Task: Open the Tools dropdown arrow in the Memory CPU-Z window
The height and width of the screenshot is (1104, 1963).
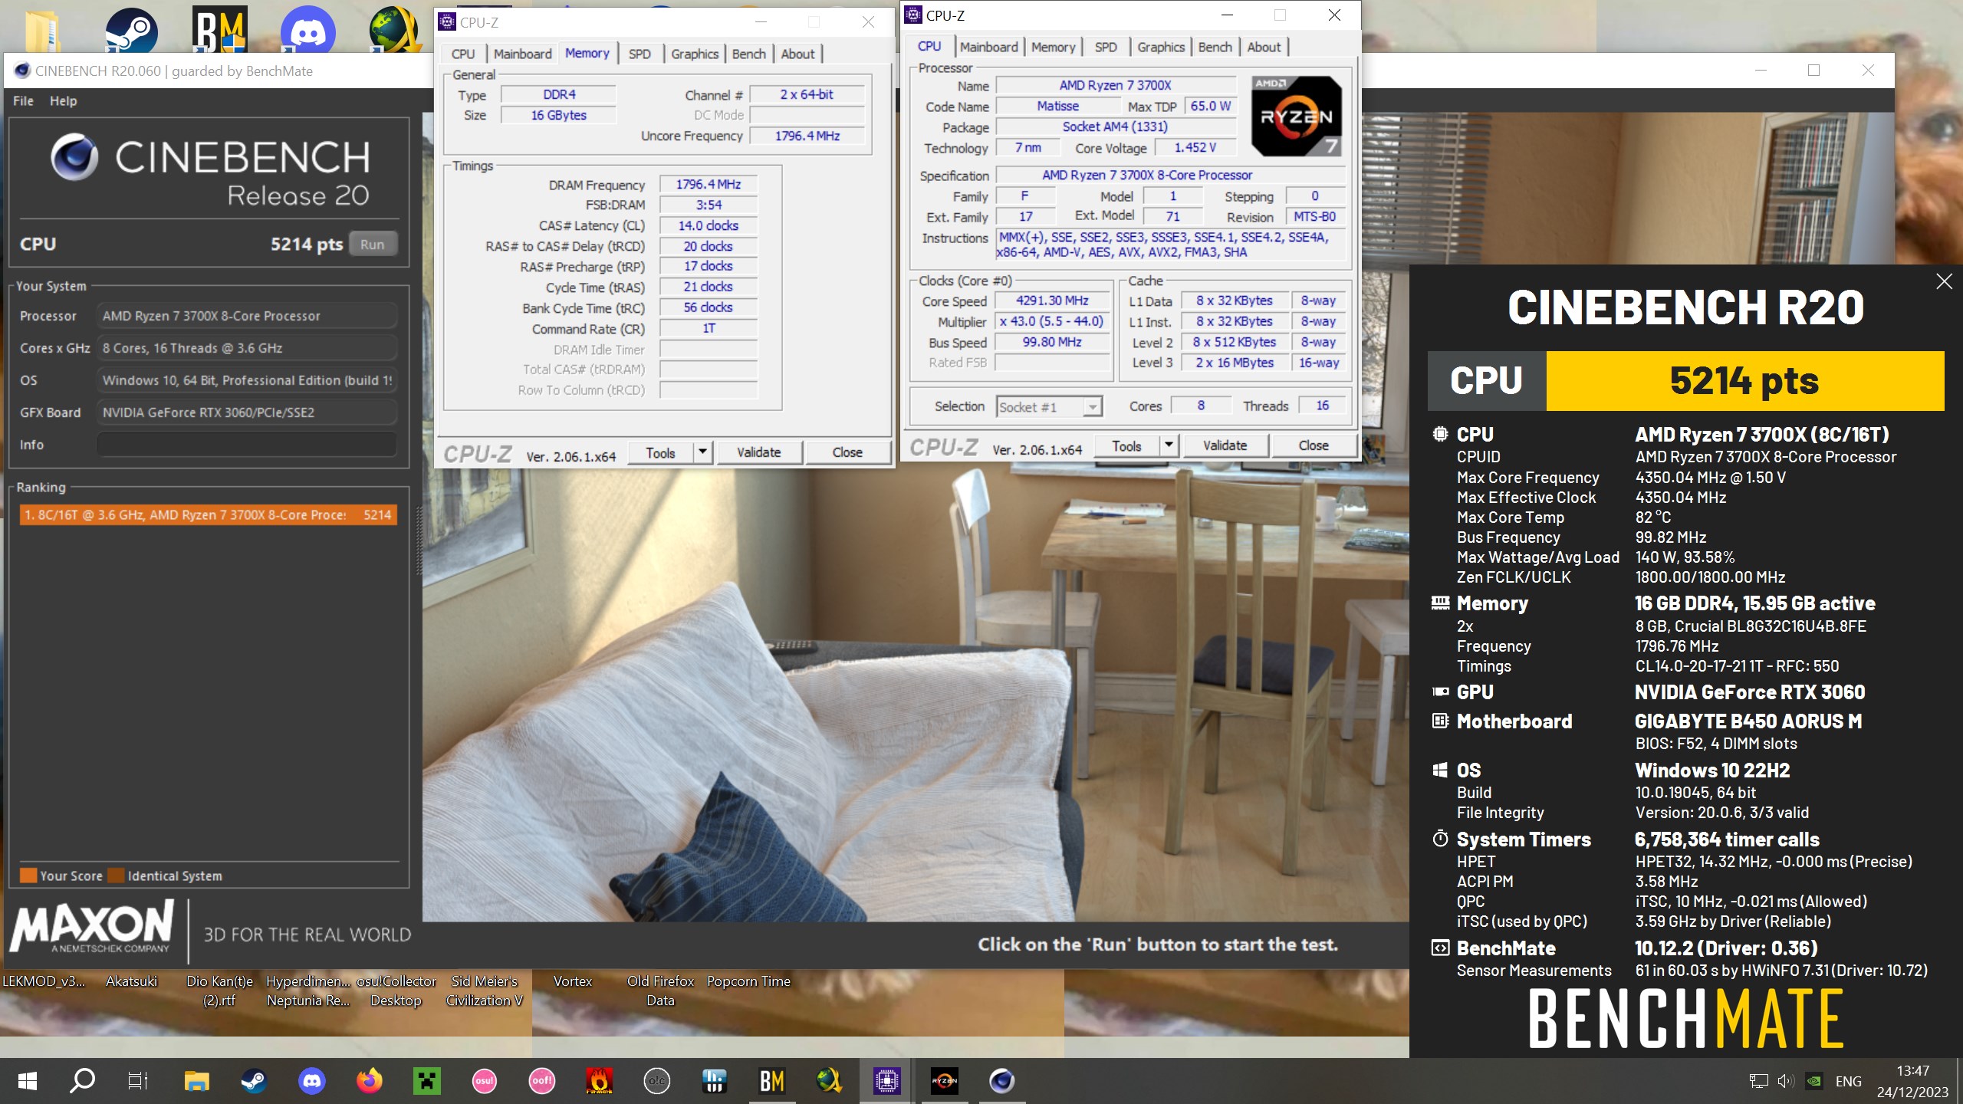Action: click(702, 452)
